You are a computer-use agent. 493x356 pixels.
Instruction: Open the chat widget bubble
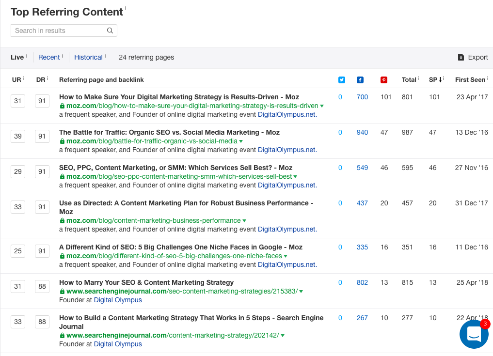474,334
